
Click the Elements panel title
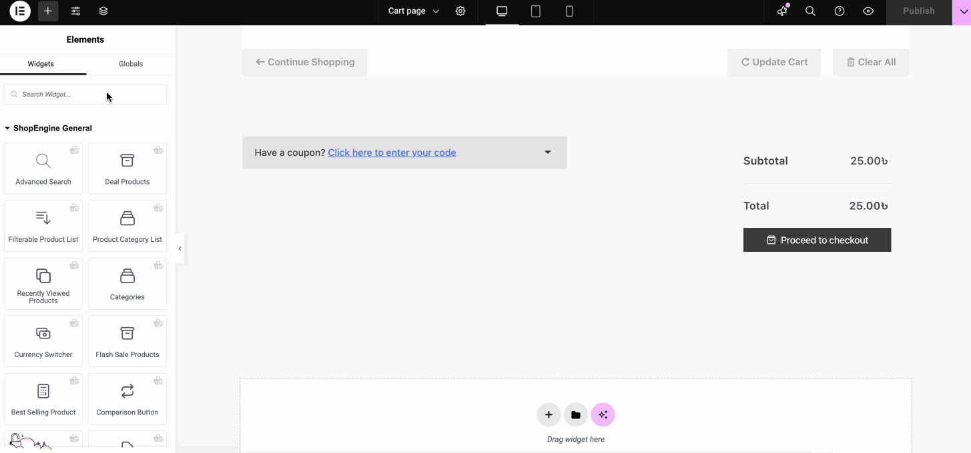85,40
